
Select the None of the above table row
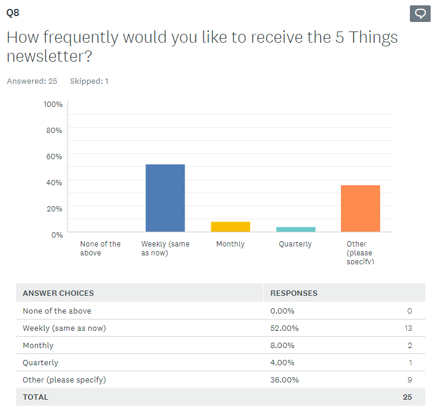click(57, 311)
